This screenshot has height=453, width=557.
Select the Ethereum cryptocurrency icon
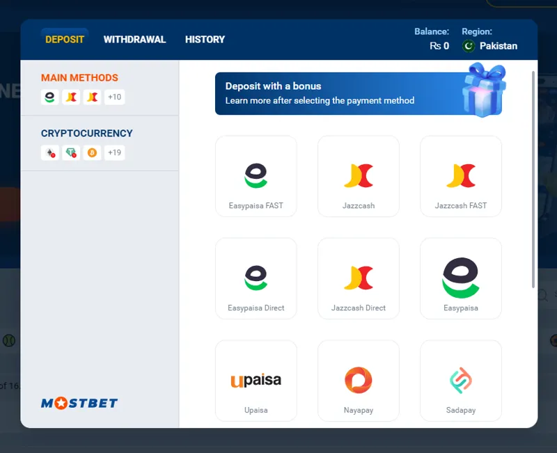pos(49,152)
